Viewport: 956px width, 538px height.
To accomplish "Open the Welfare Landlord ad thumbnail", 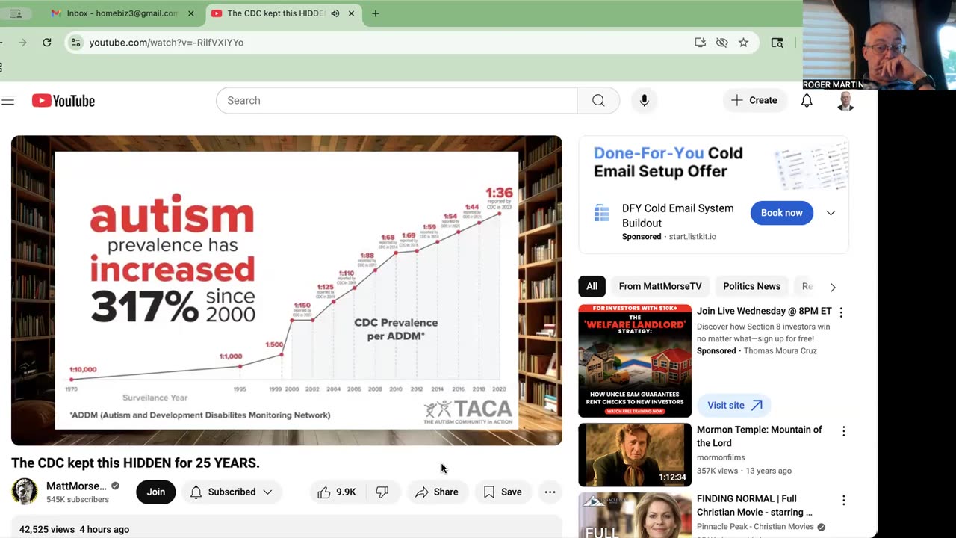I will 635,361.
